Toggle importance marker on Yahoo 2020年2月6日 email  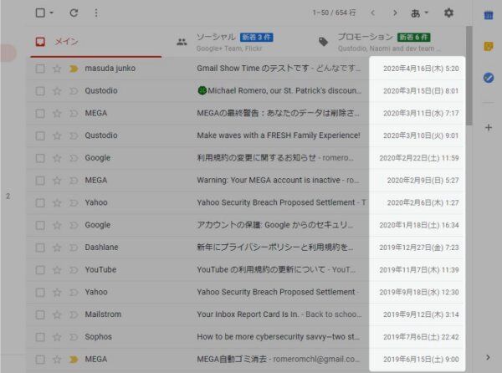(74, 203)
